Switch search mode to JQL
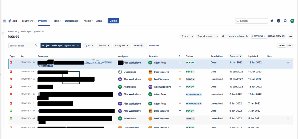Viewport: 298px width, 139px height. point(289,45)
